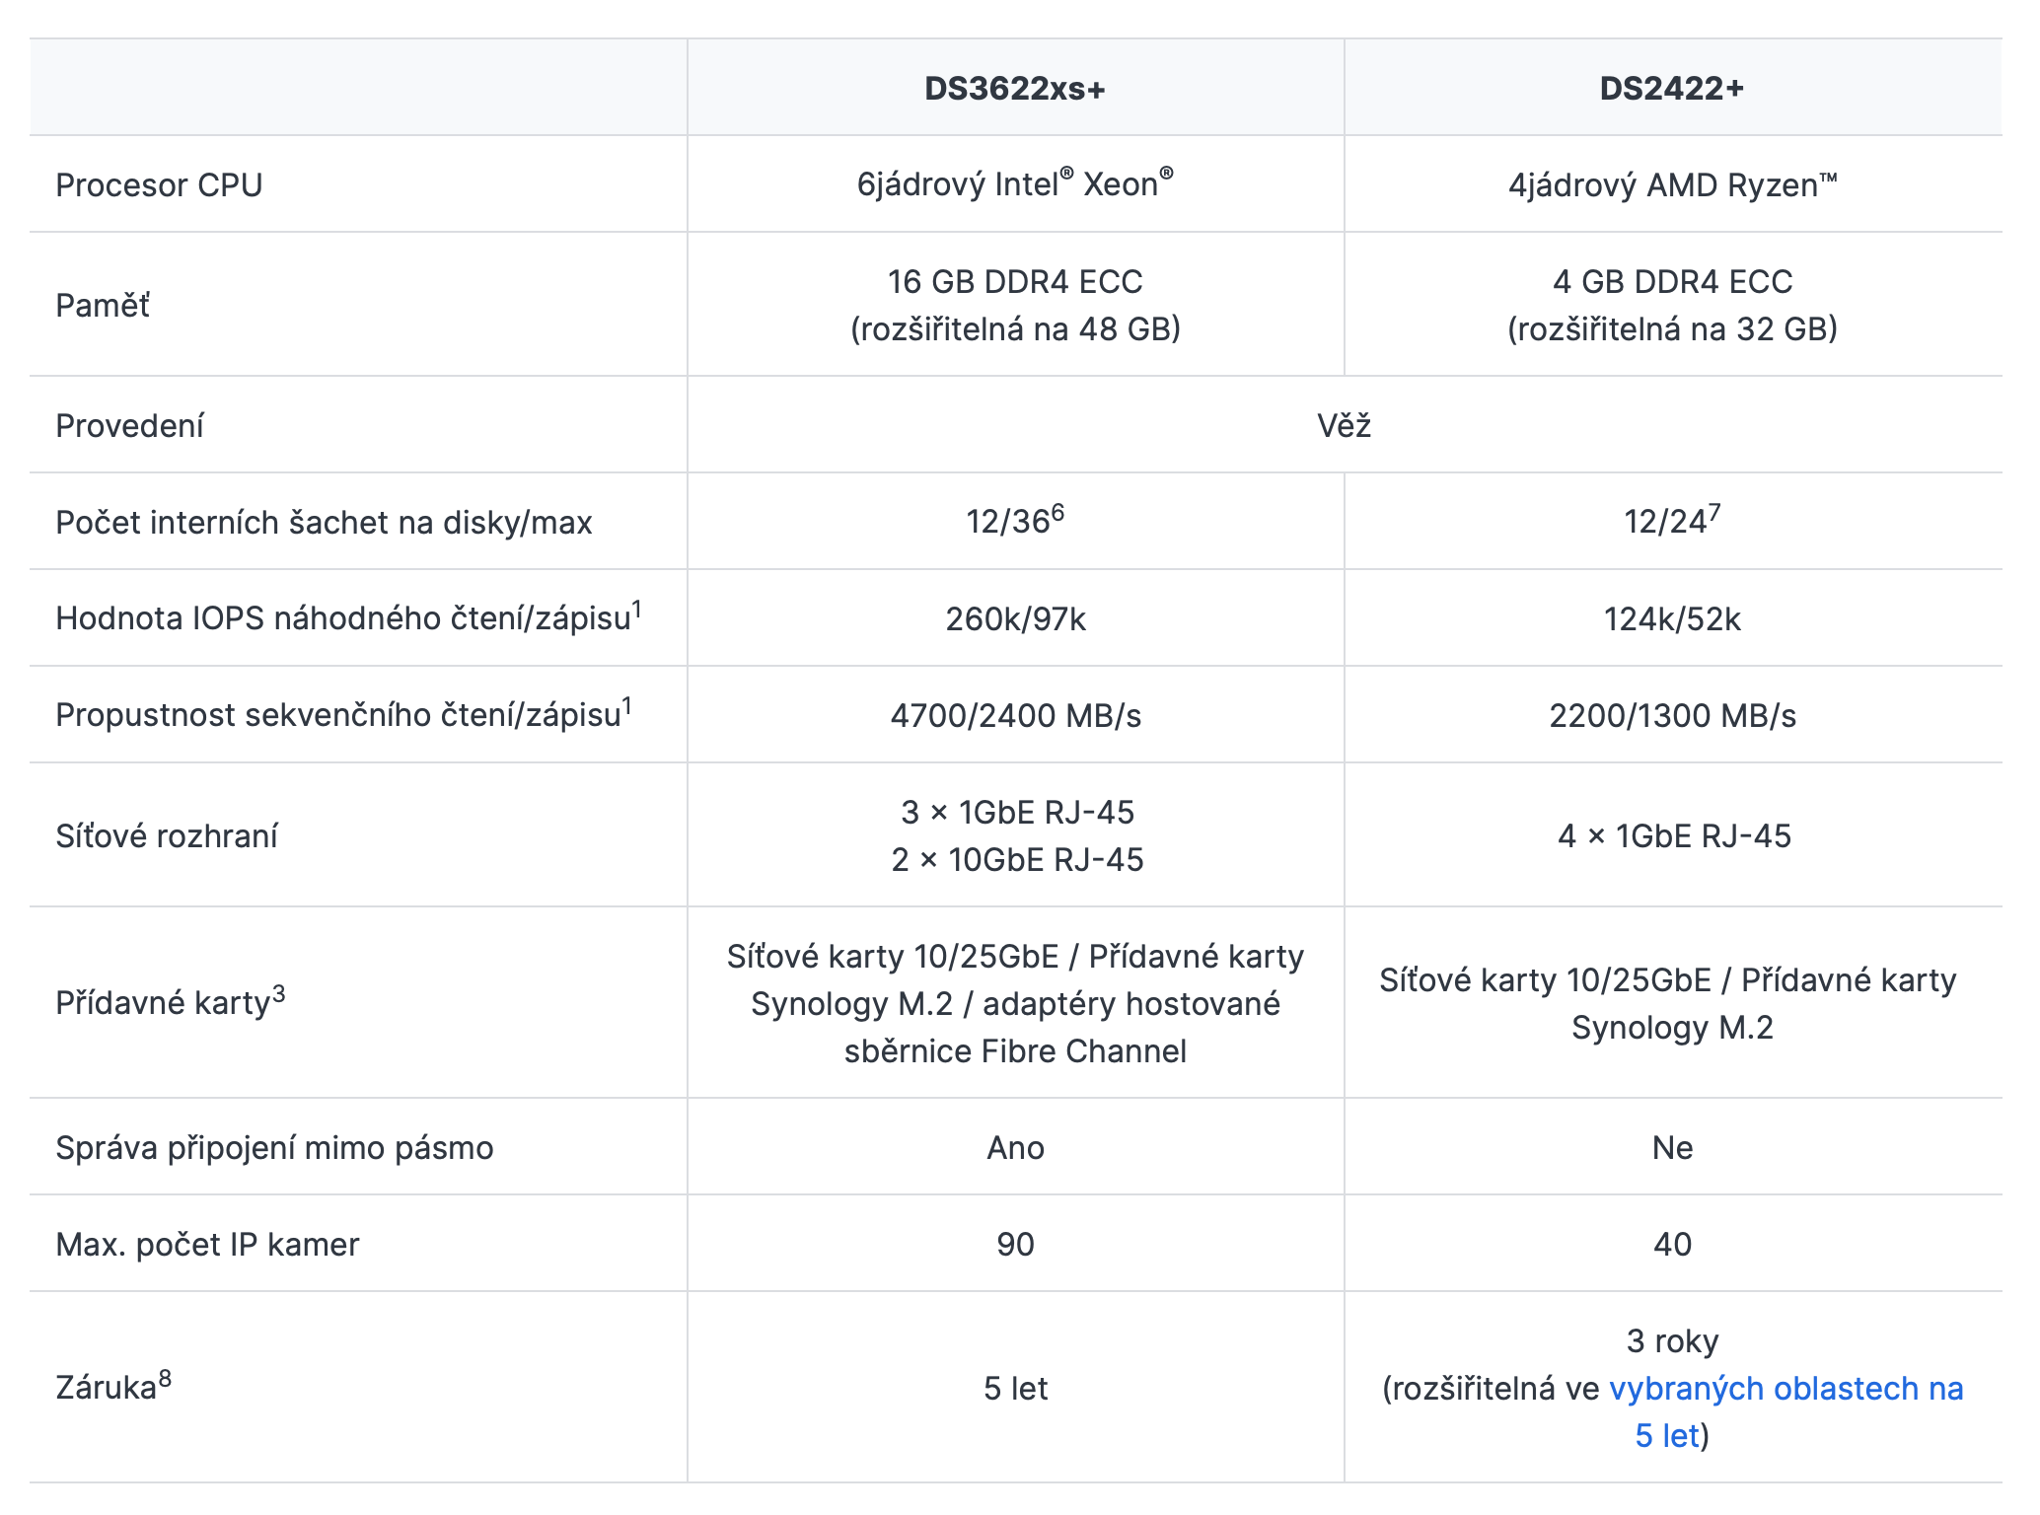Select the "Záruka" row label
Image resolution: width=2040 pixels, height=1515 pixels.
(107, 1389)
